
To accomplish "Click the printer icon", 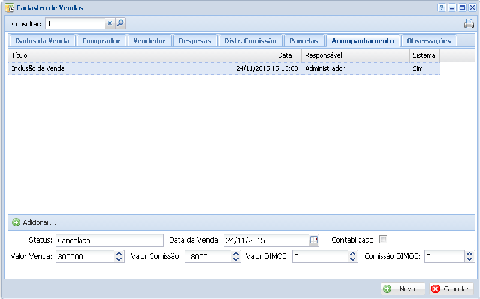I will [469, 24].
